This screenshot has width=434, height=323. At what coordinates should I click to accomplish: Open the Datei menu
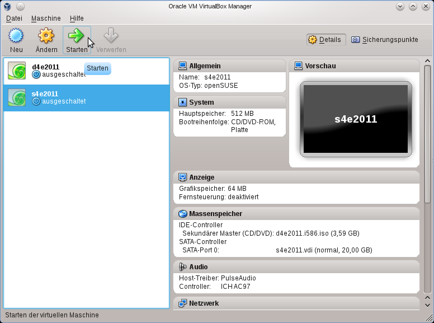tap(14, 18)
